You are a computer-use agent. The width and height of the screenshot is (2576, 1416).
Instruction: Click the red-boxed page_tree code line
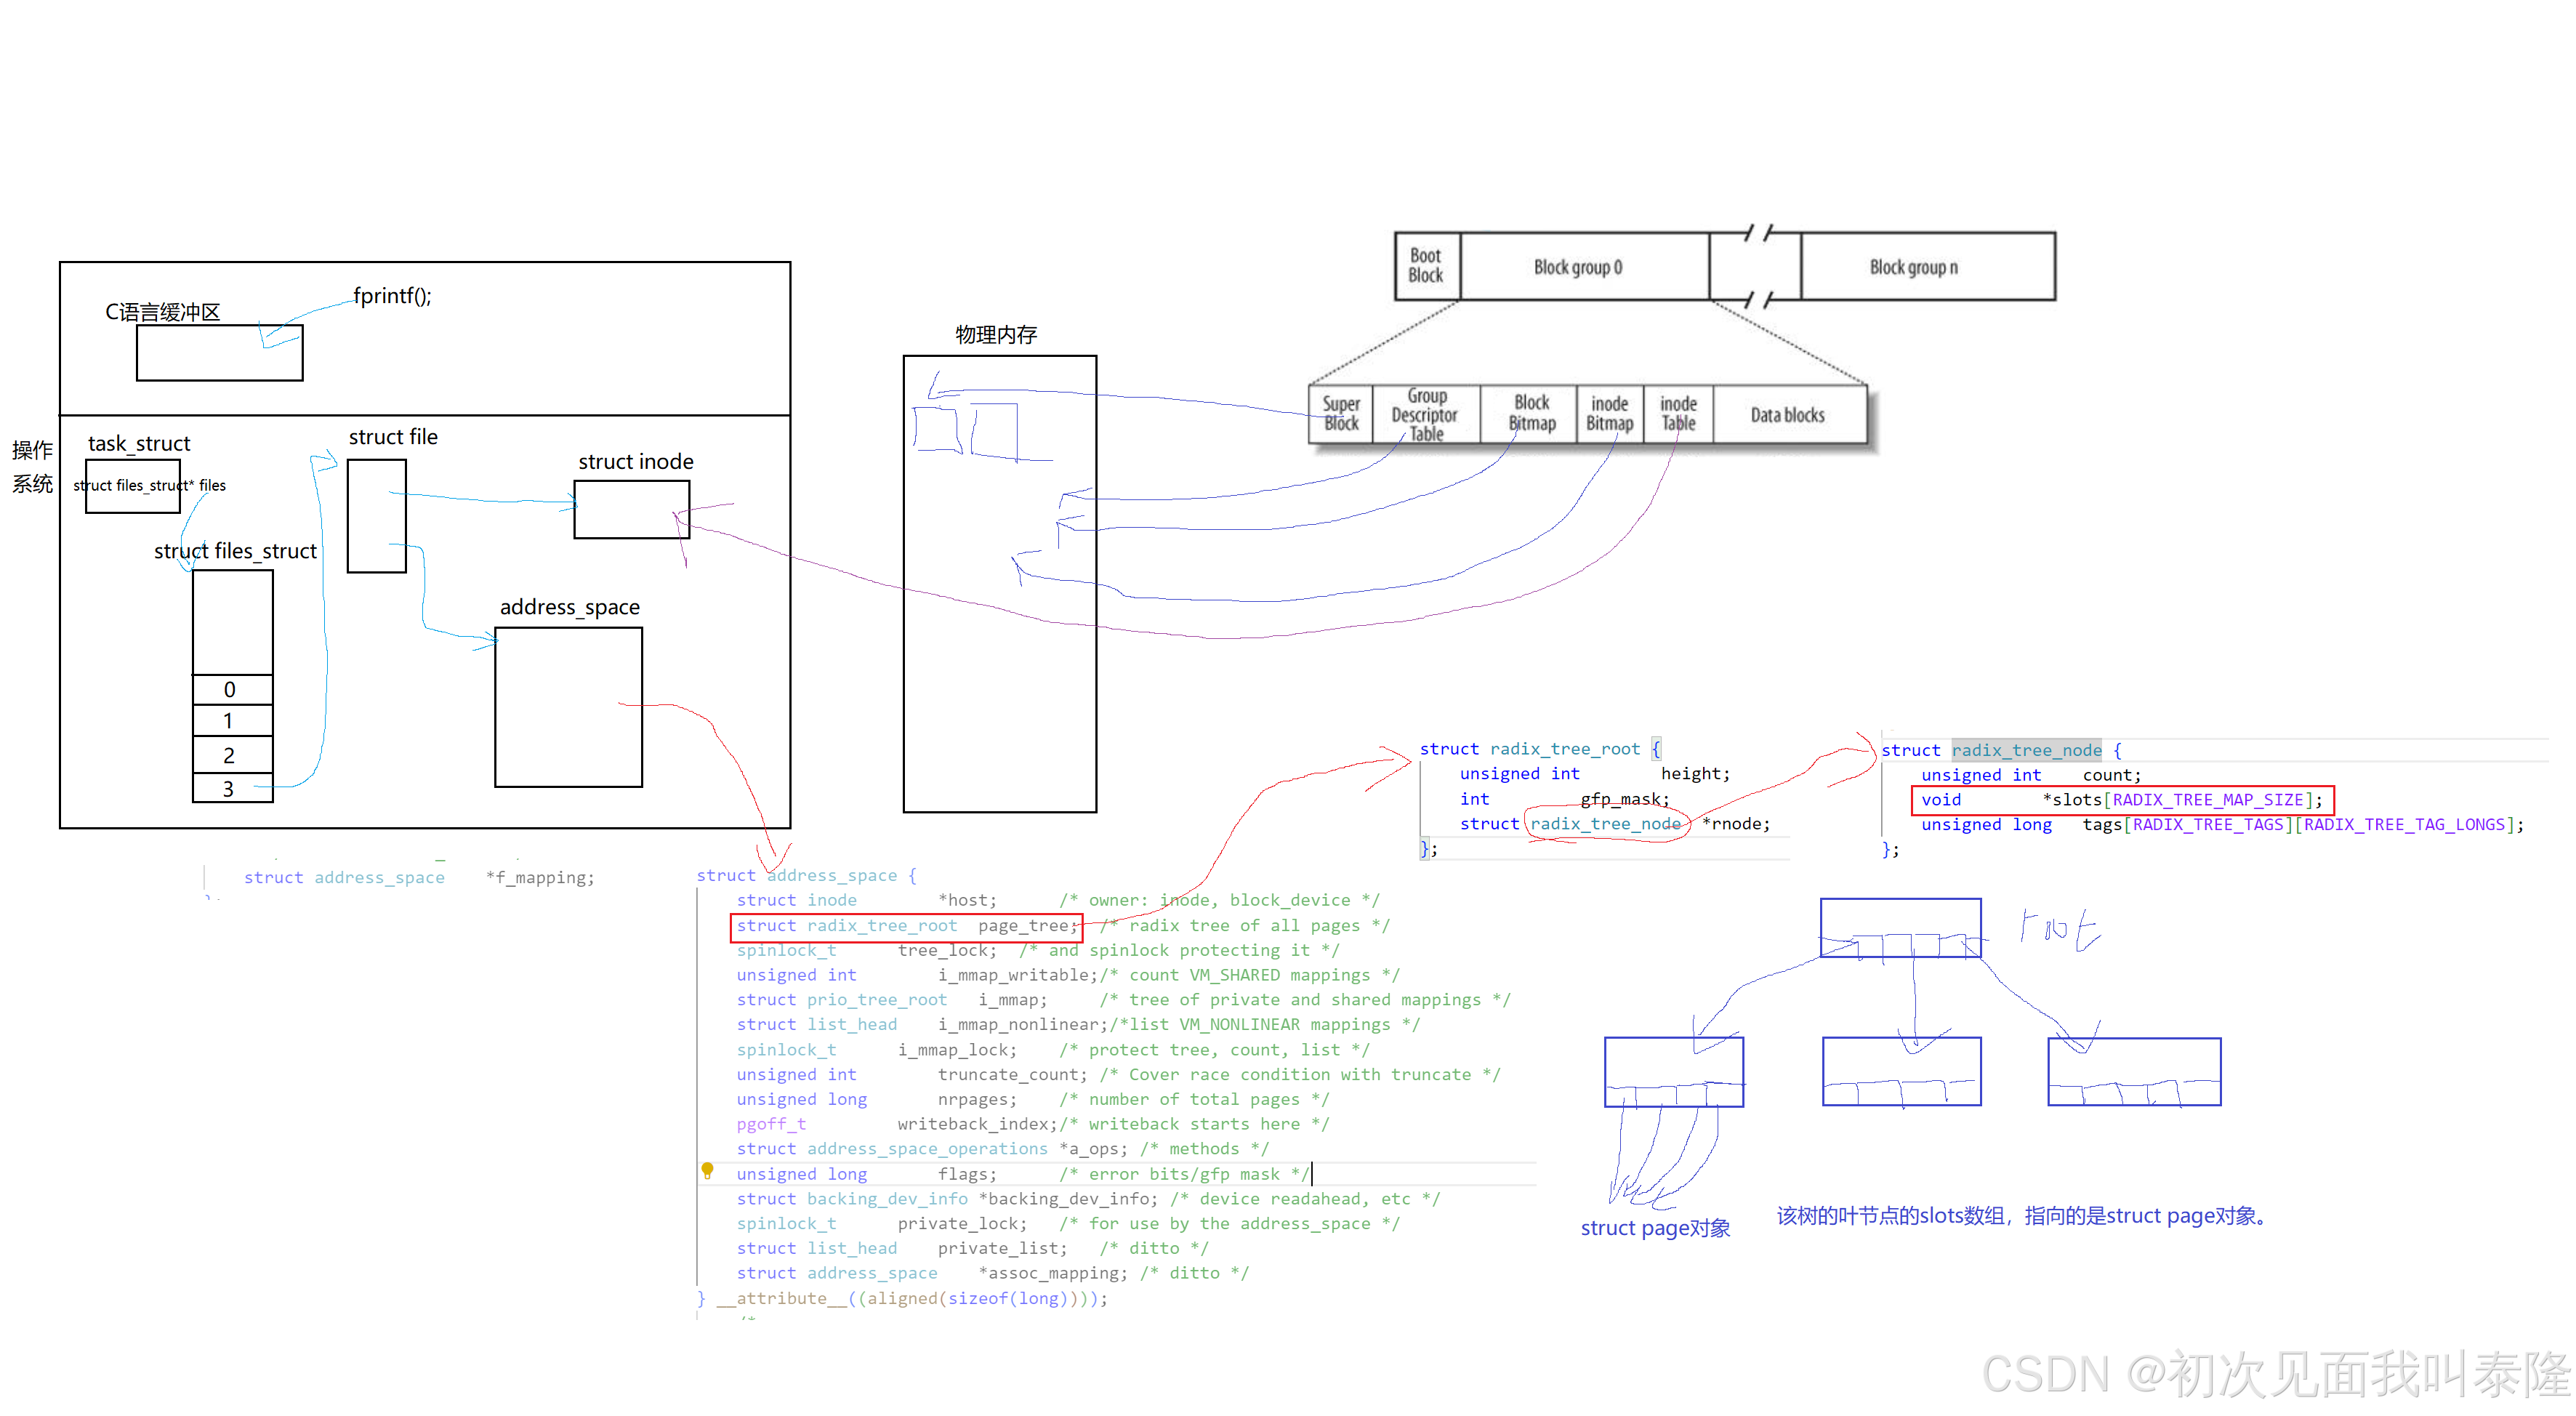[x=905, y=926]
